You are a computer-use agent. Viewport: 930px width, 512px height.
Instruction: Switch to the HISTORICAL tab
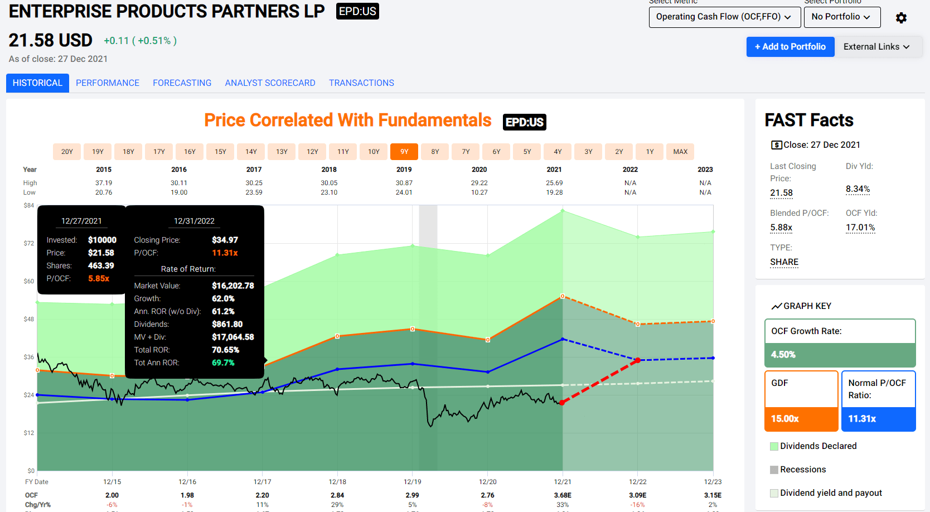37,83
